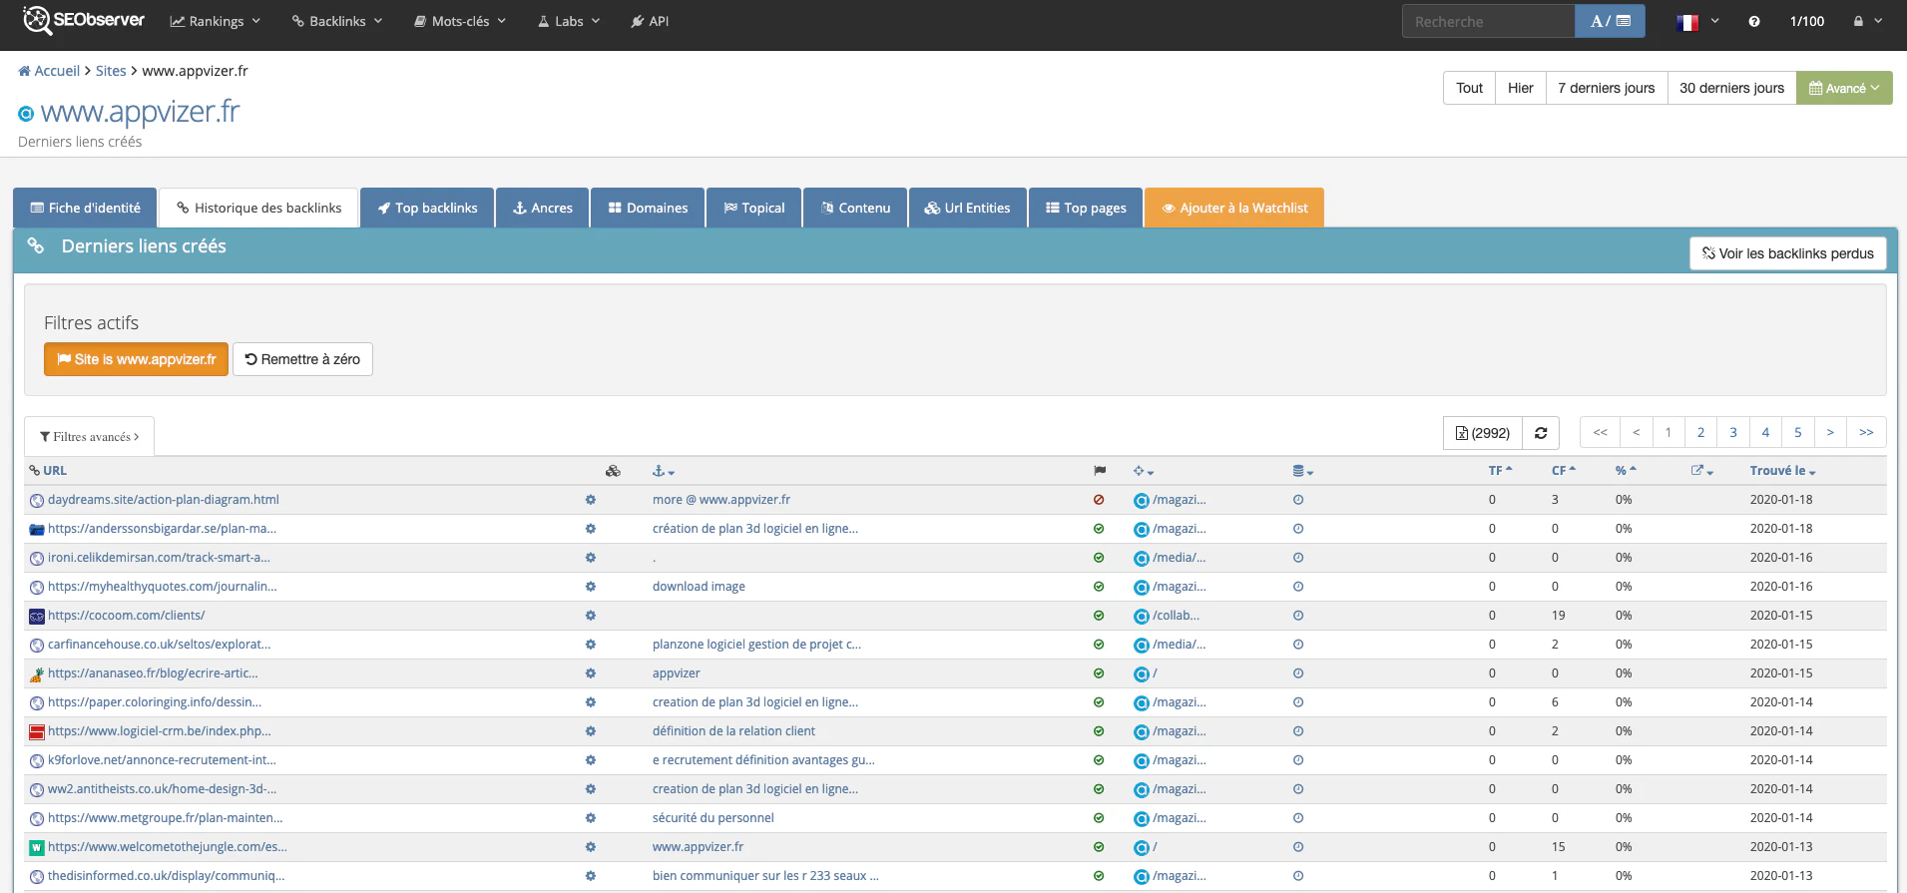Open the Backlinks dropdown menu
Image resolution: width=1907 pixels, height=893 pixels.
click(337, 21)
